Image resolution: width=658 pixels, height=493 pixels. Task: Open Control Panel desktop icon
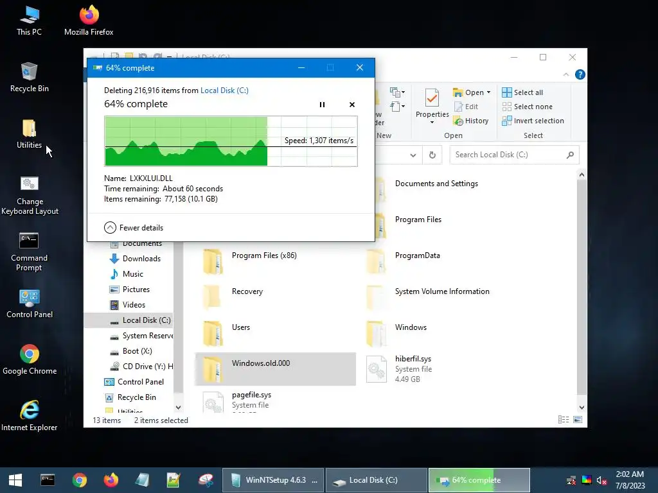click(30, 304)
